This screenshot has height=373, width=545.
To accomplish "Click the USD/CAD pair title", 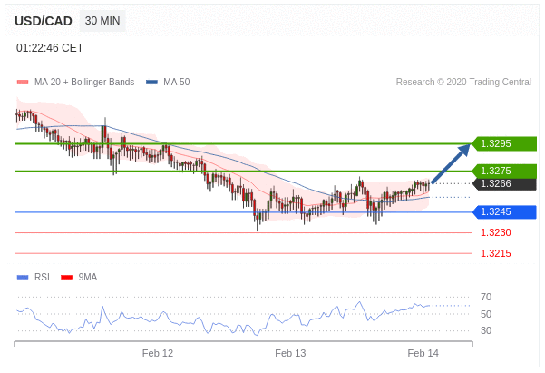I will coord(44,21).
